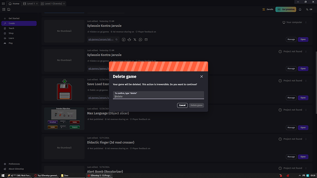Open the project manager icon in toolbar
This screenshot has height=178, width=317.
4,10
